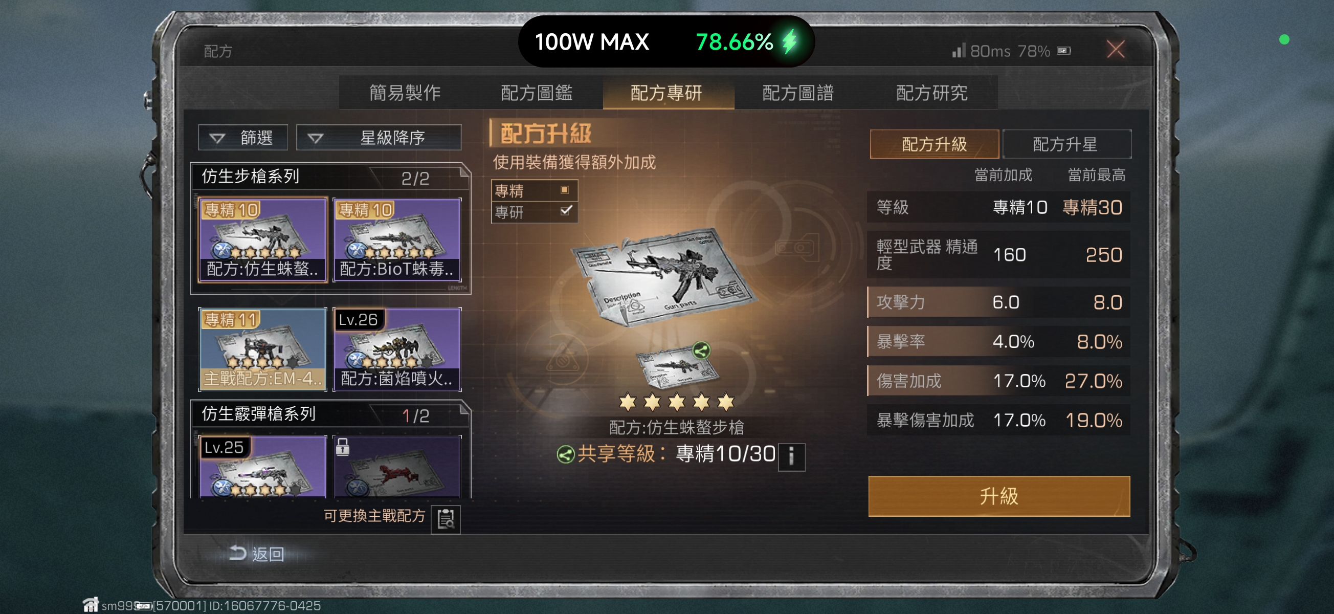Collapse the 仿生步槍系列 group header
1334x614 pixels.
pyautogui.click(x=330, y=177)
